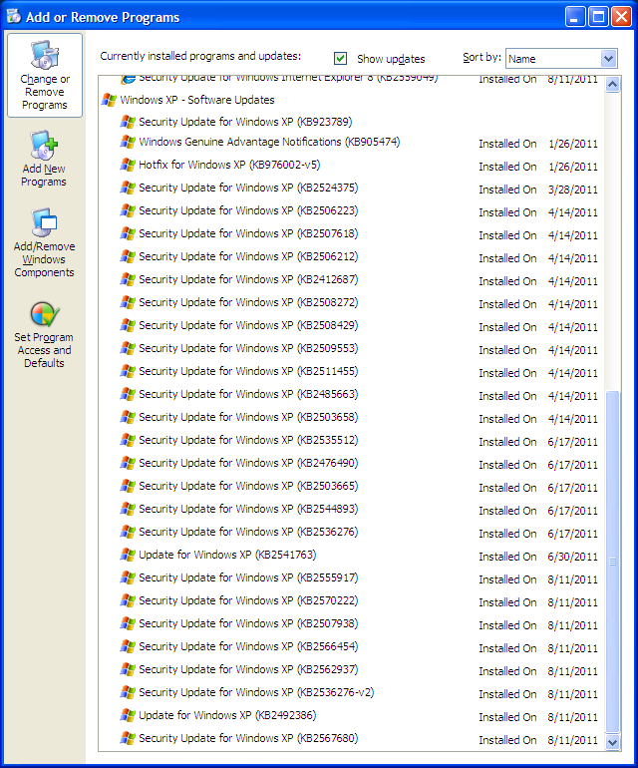Click icon for Security Update KB2508429
The width and height of the screenshot is (638, 768).
click(128, 325)
